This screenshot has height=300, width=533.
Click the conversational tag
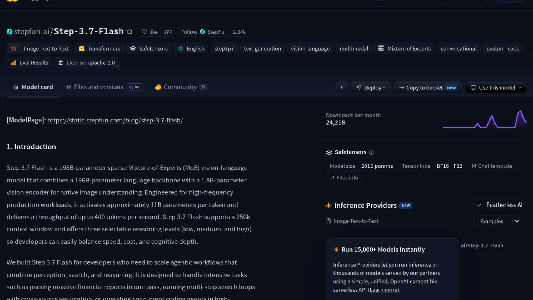tap(458, 48)
